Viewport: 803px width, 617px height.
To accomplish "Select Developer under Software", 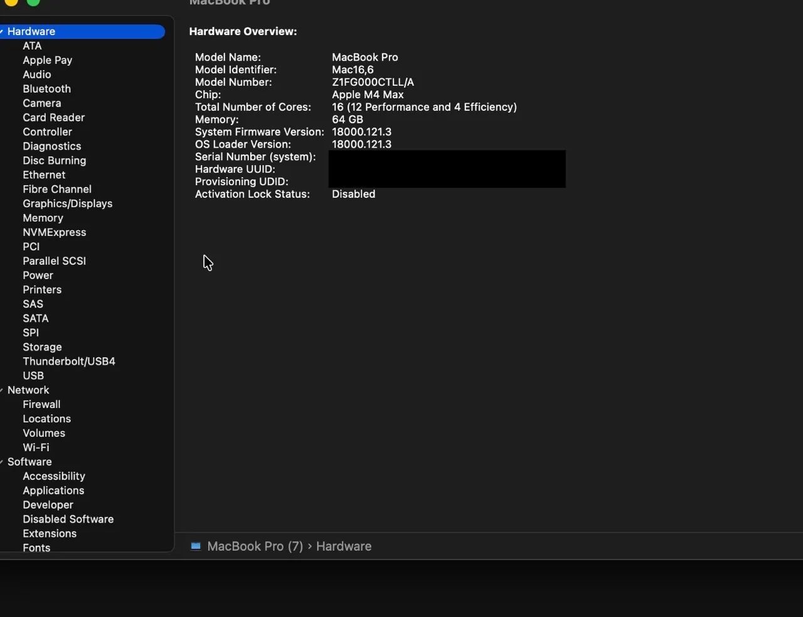I will pyautogui.click(x=48, y=505).
